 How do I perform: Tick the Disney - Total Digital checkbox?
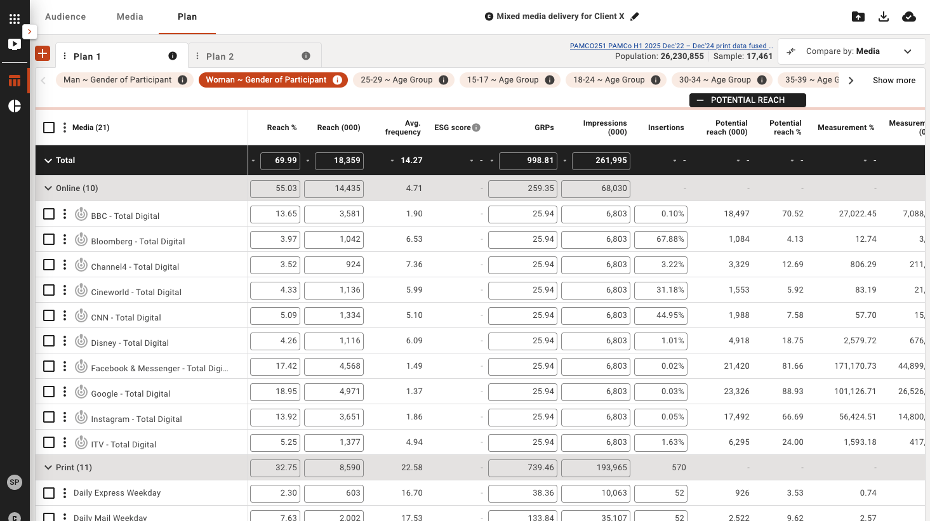(49, 341)
